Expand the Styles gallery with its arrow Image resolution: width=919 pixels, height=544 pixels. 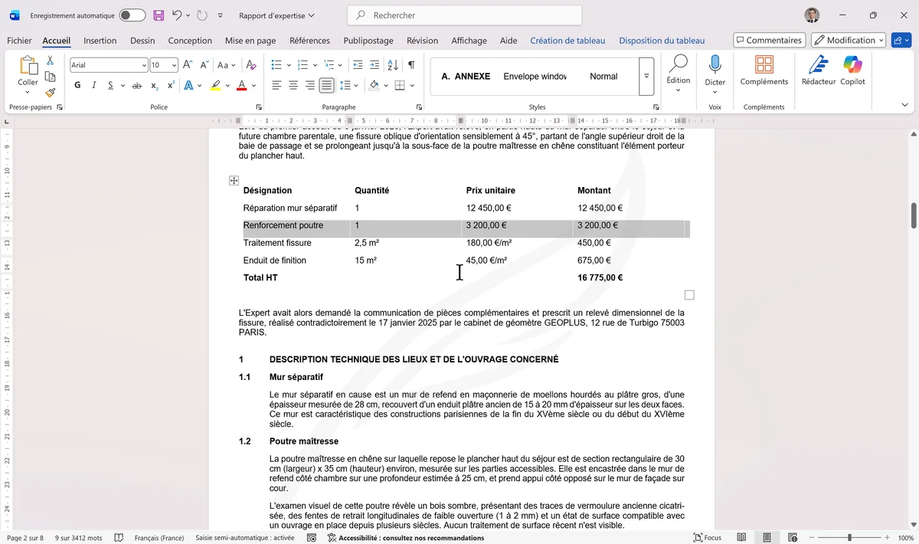646,76
